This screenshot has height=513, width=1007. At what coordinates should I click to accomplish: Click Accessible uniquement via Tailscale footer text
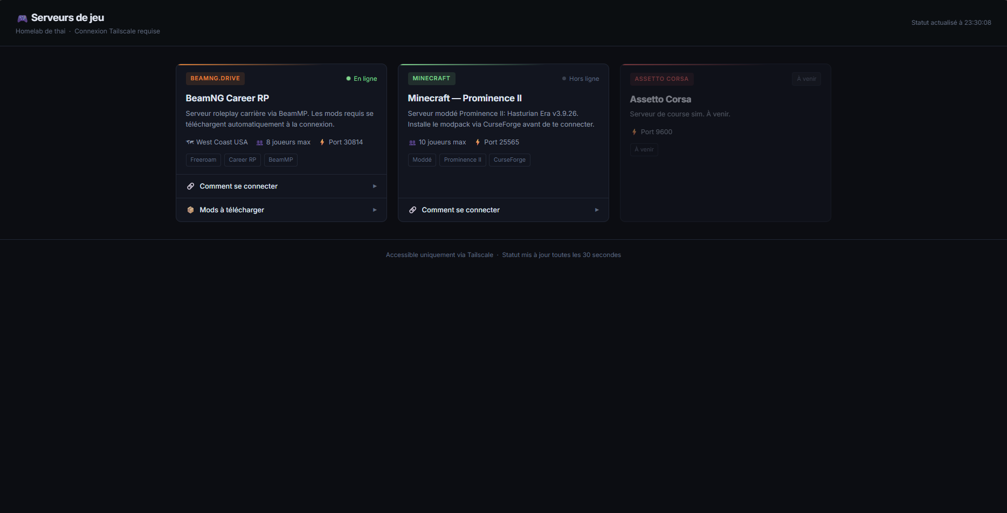pos(439,255)
